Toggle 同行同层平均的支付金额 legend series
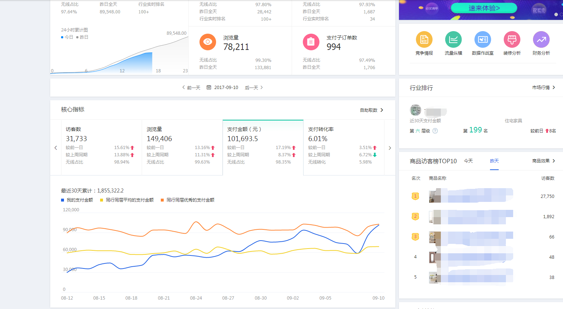Image resolution: width=563 pixels, height=309 pixels. (127, 200)
